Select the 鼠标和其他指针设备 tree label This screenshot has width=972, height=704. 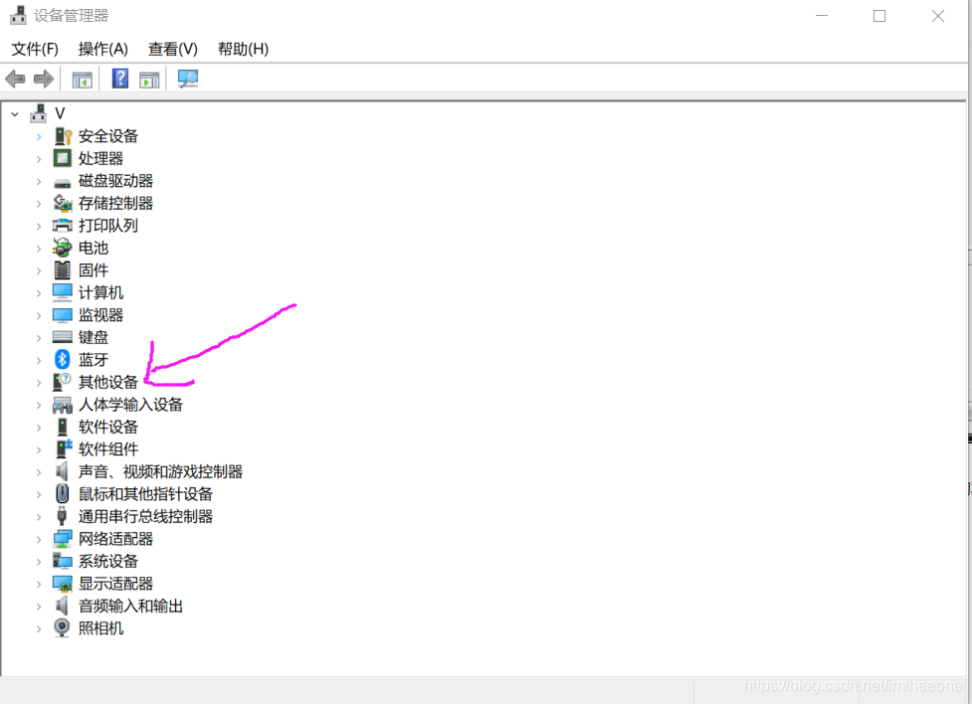click(145, 494)
